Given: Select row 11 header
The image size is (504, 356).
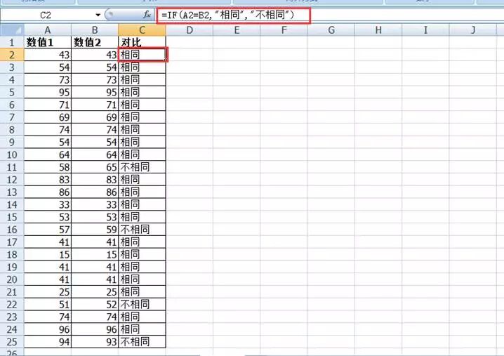Looking at the screenshot, I should point(12,167).
